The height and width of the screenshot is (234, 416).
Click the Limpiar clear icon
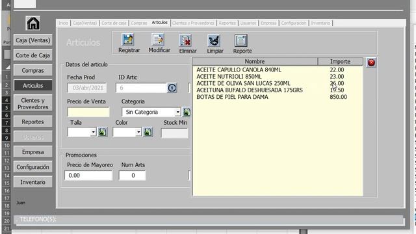[214, 40]
